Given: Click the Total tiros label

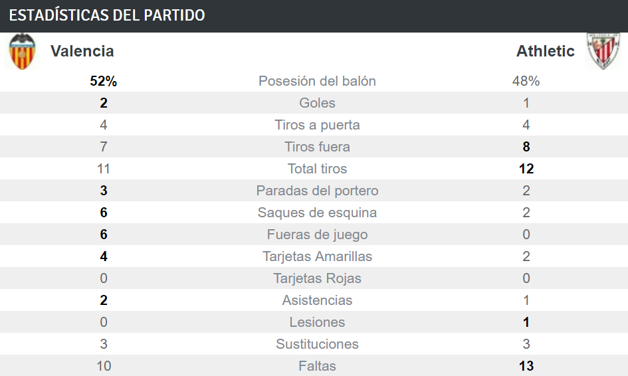Looking at the screenshot, I should 317,169.
